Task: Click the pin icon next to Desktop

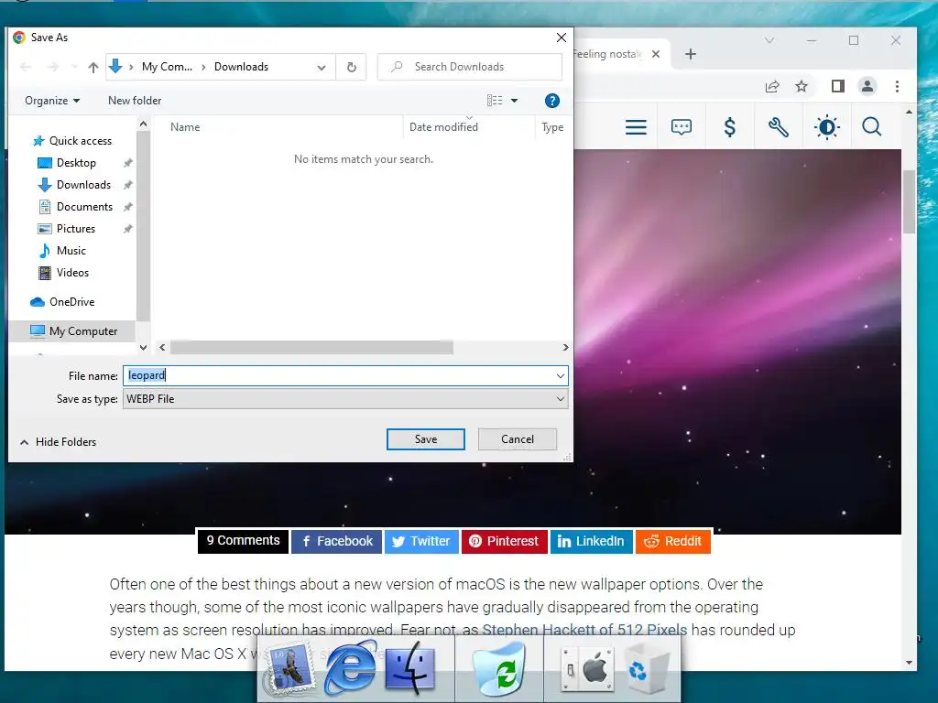Action: pos(127,163)
